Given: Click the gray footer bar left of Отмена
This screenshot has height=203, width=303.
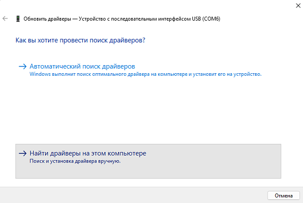Looking at the screenshot, I should coord(133,195).
